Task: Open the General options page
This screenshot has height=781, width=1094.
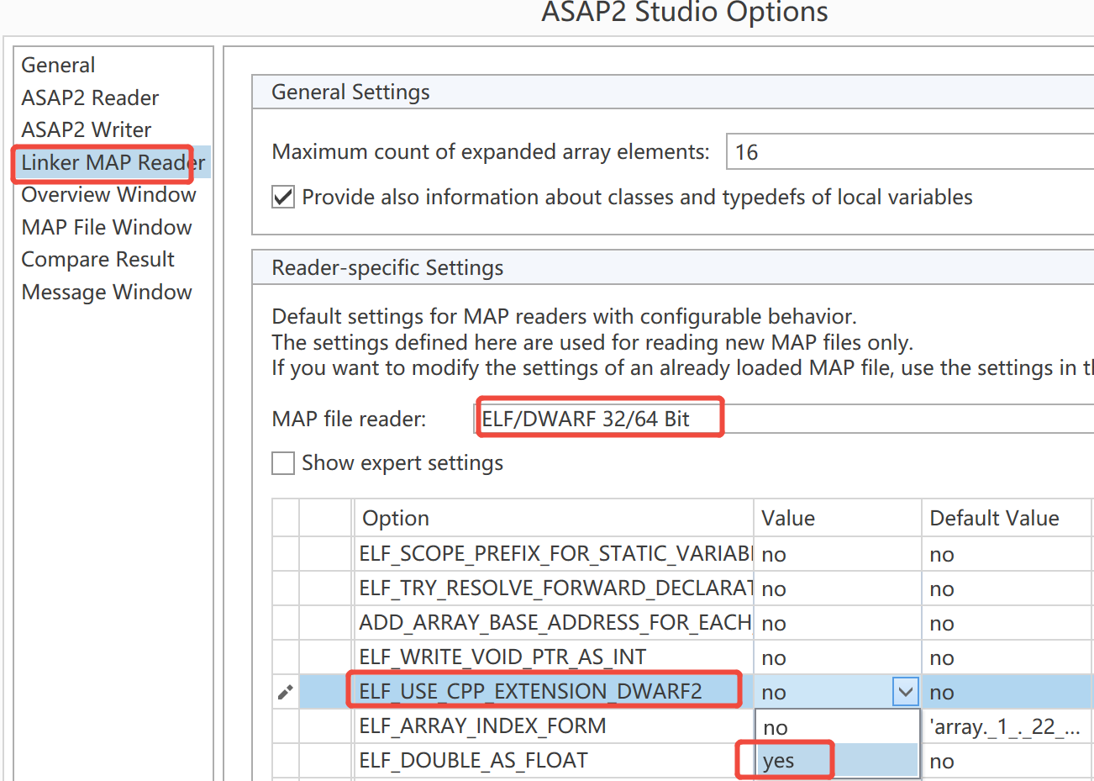Action: [58, 66]
